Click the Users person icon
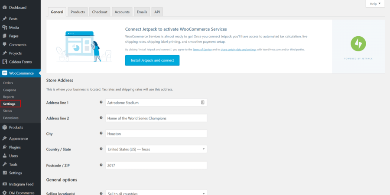The image size is (390, 195). coord(4,156)
